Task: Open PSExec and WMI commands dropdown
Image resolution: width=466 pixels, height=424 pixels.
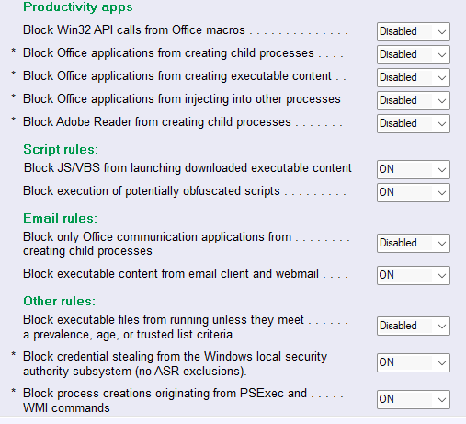Action: tap(414, 399)
